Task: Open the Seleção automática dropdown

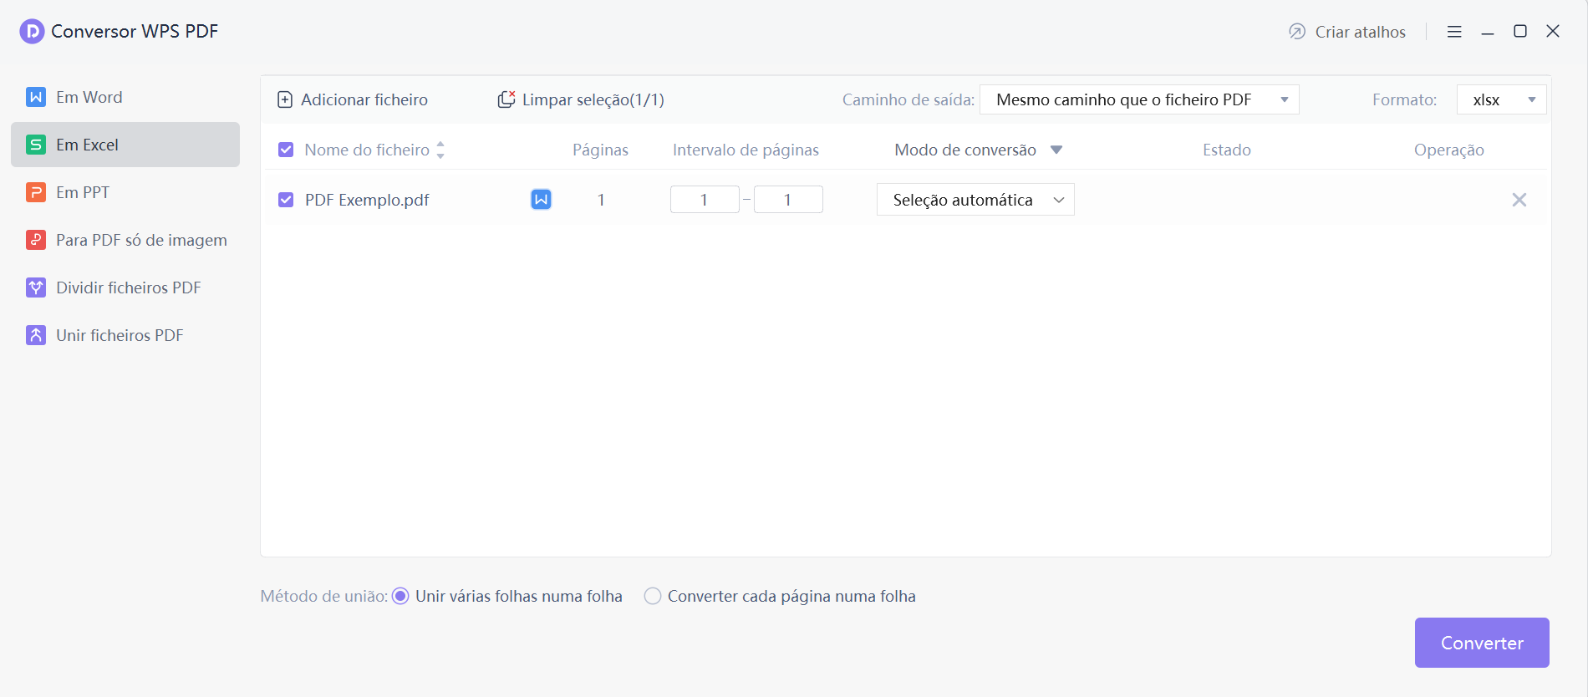Action: [x=975, y=200]
